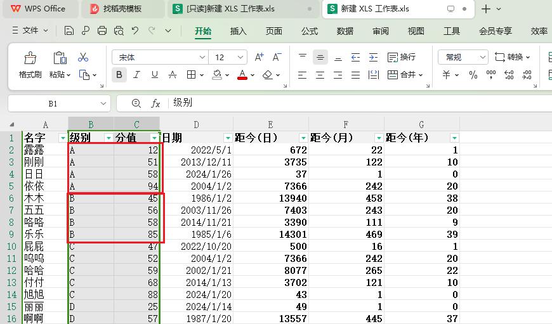This screenshot has height=324, width=552.
Task: Click the Eraser clear icon
Action: point(268,75)
